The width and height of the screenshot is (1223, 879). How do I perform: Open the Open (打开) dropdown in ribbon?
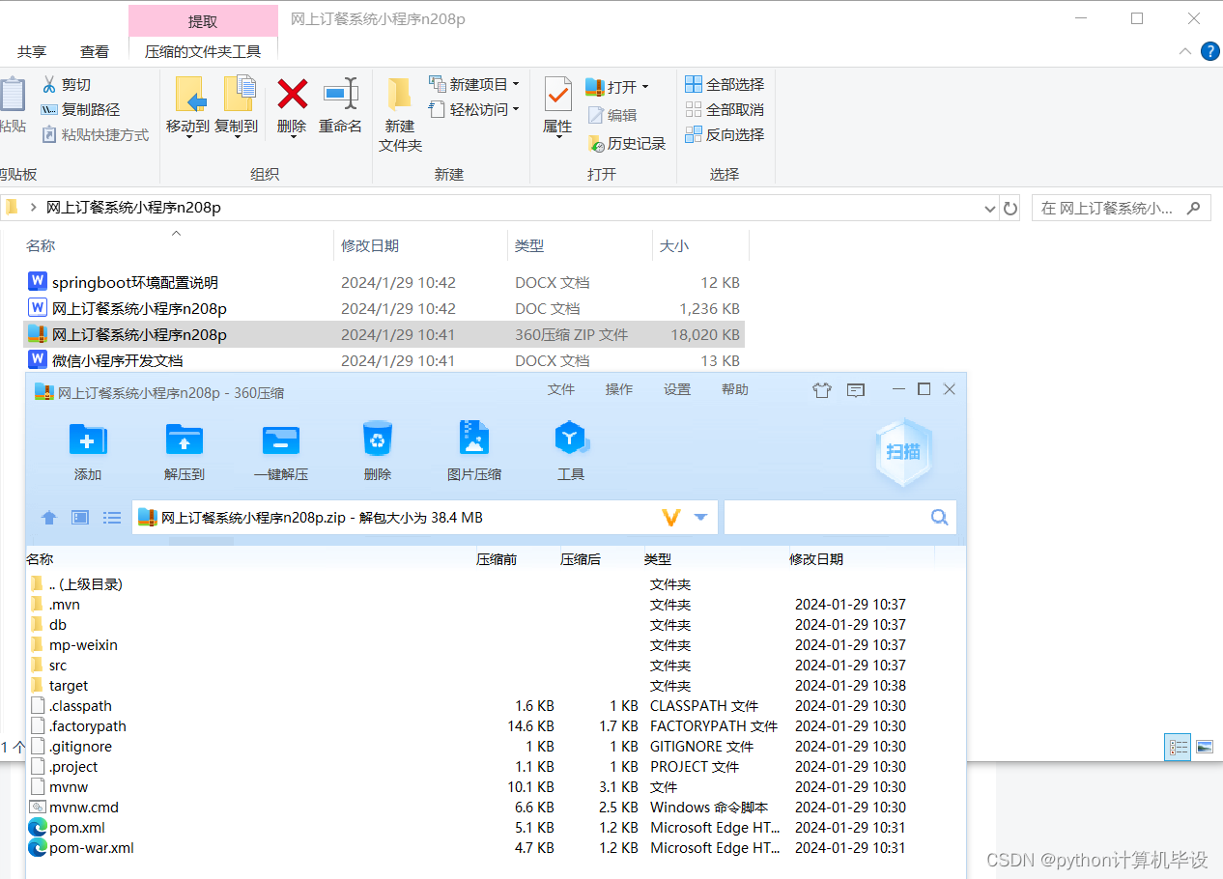pyautogui.click(x=617, y=87)
